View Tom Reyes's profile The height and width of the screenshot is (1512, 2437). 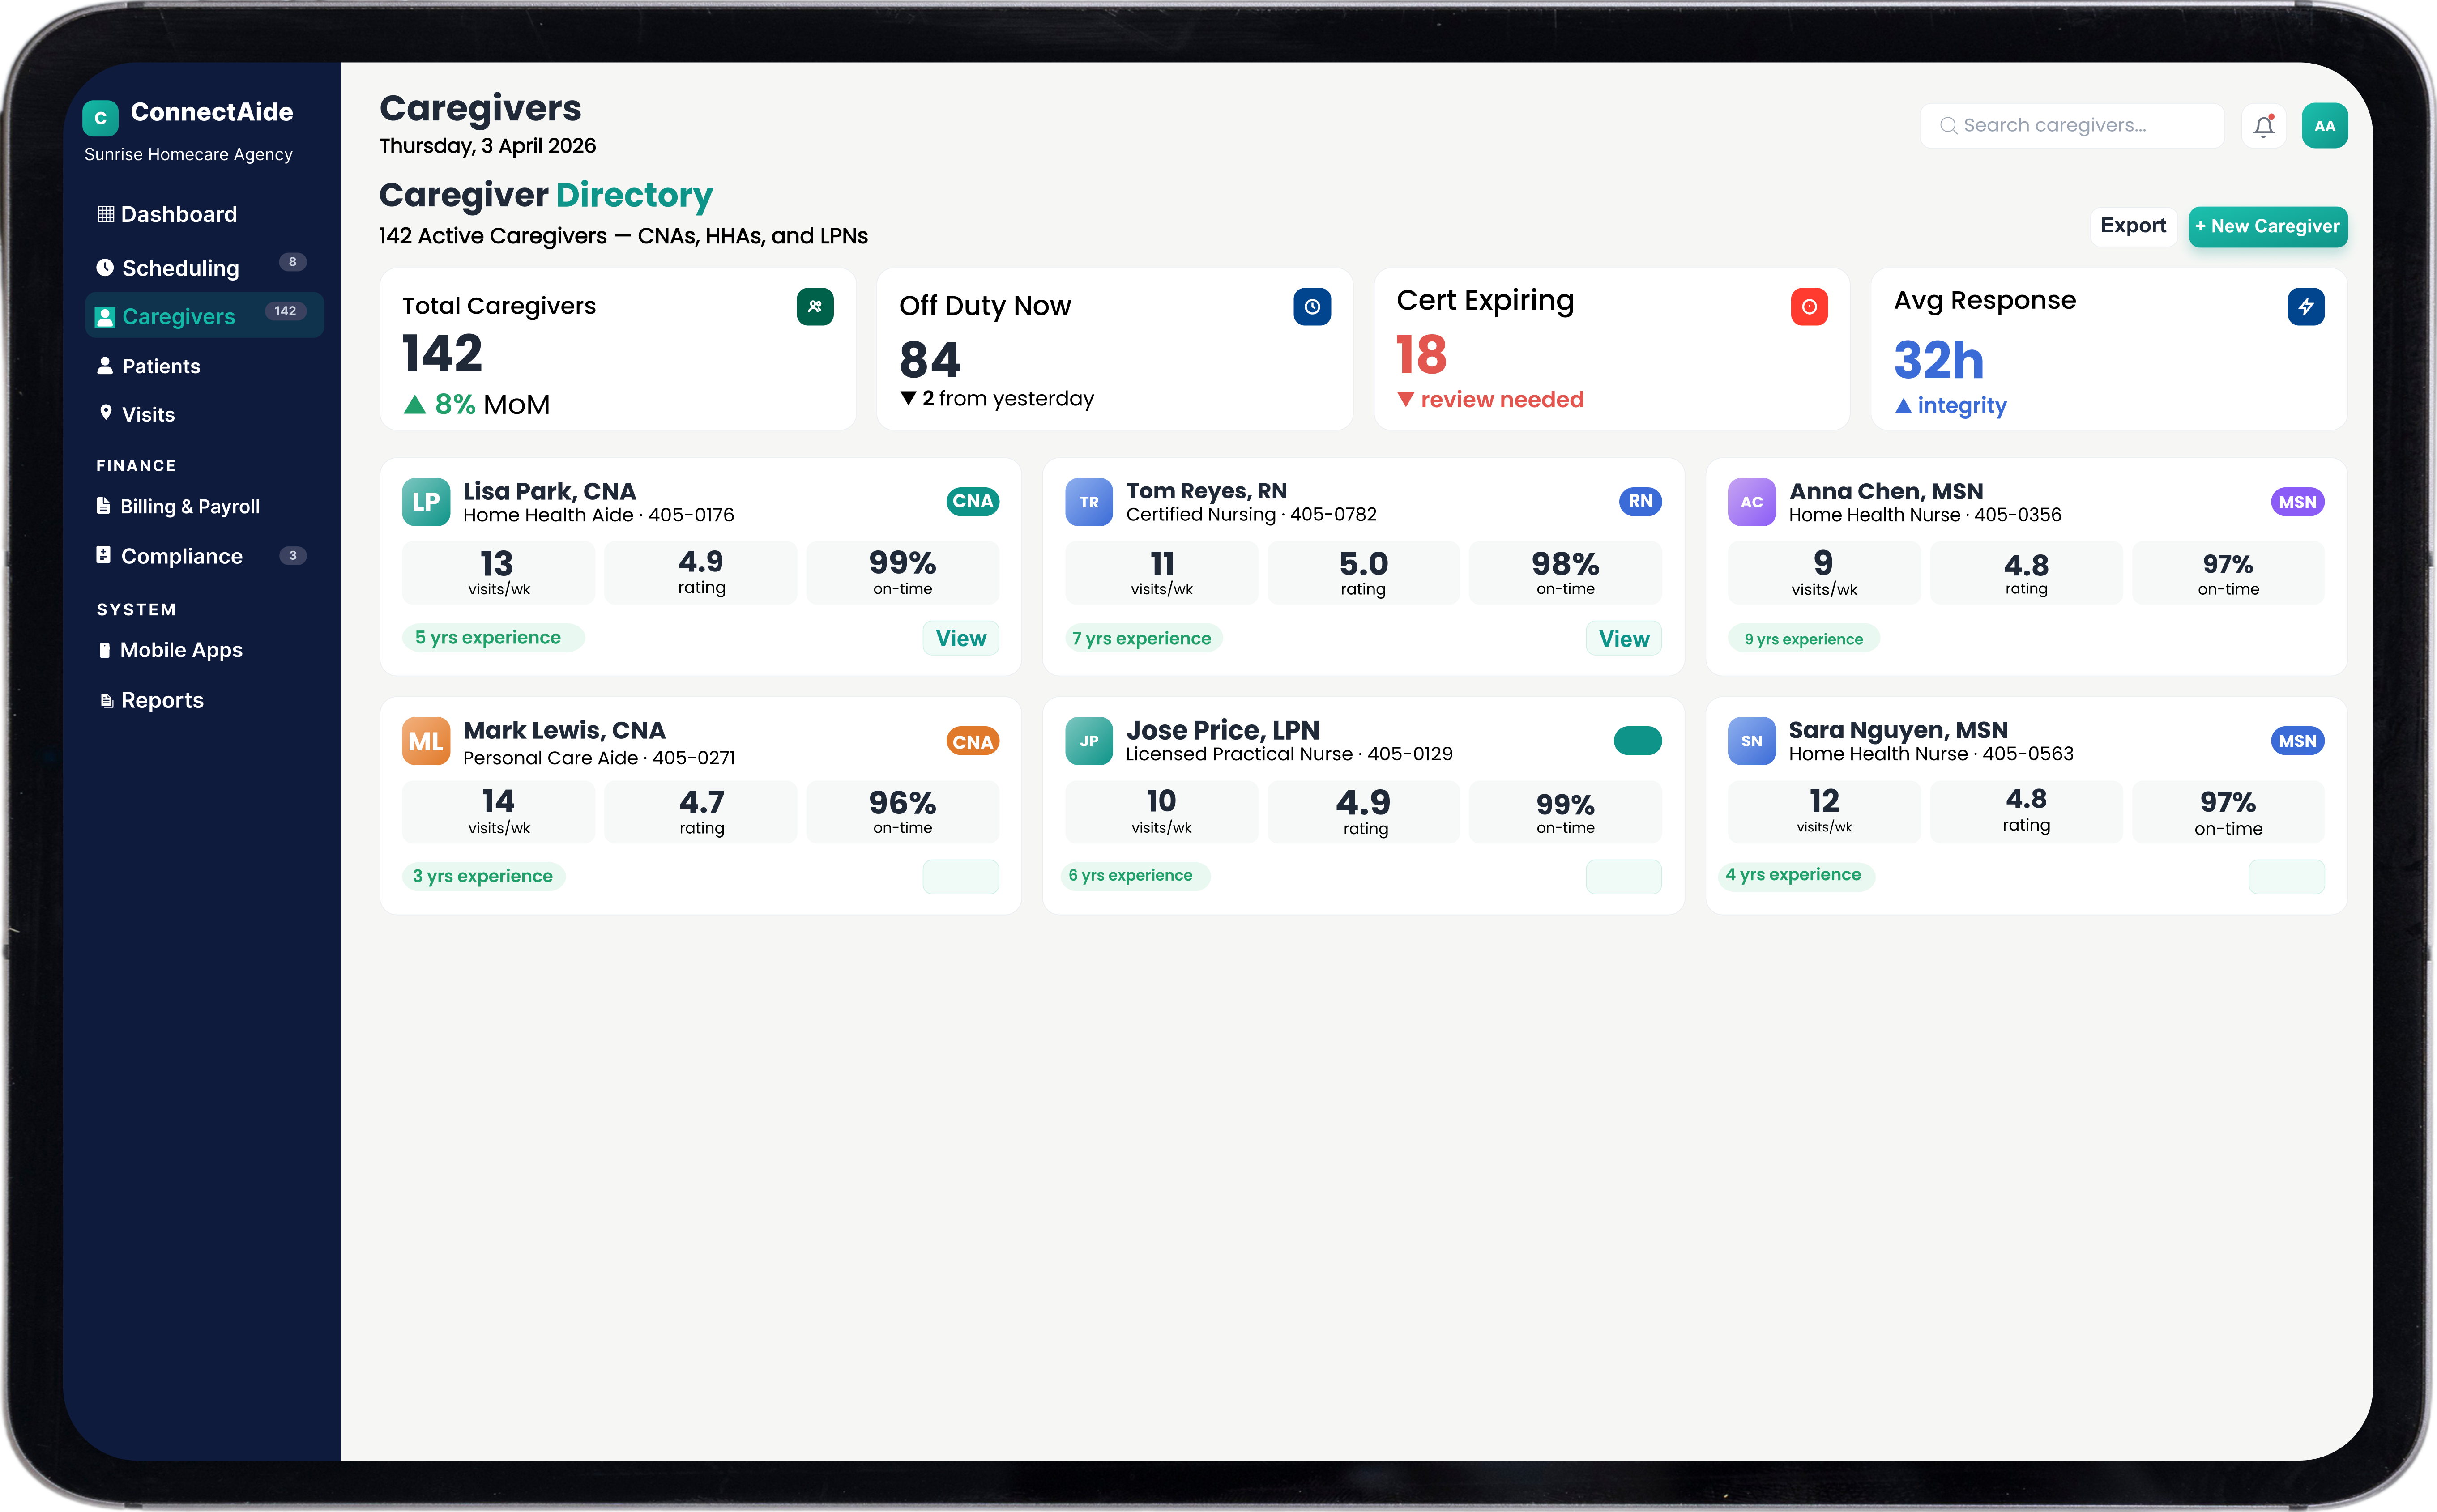1624,639
